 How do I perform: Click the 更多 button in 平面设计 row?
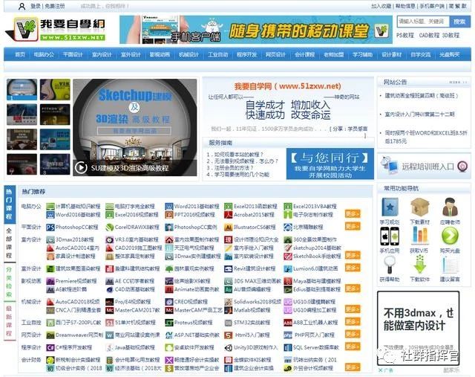[353, 226]
